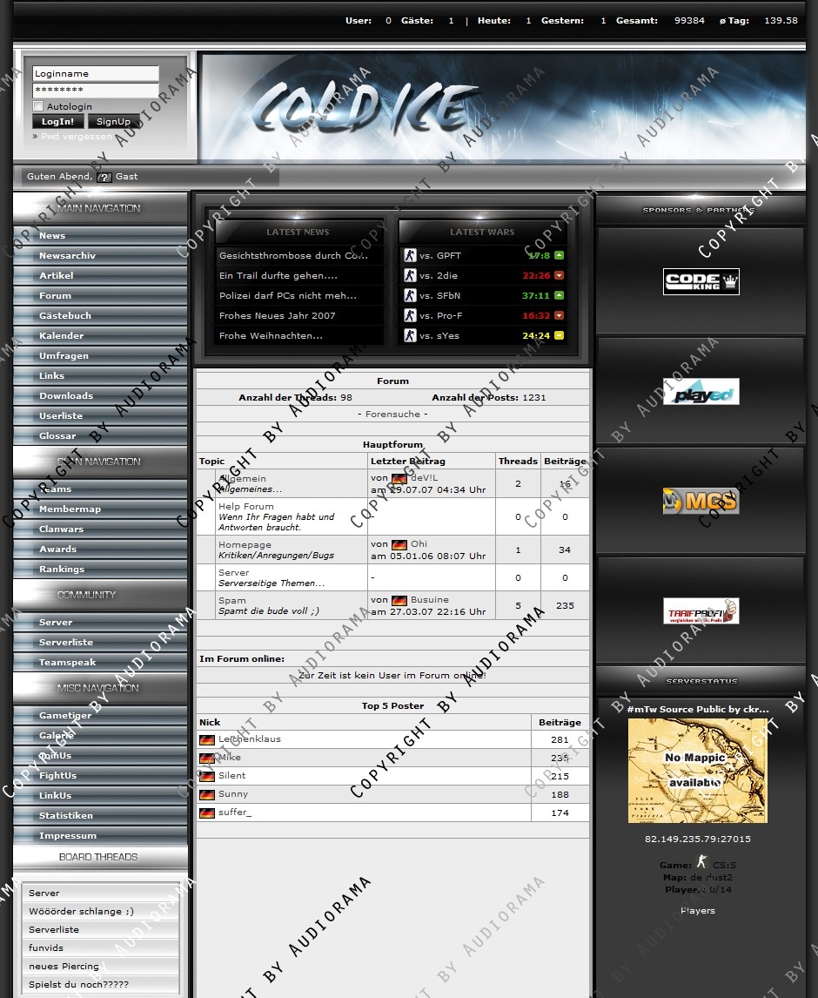Image resolution: width=818 pixels, height=998 pixels.
Task: Open the Forum navigation item
Action: (55, 295)
